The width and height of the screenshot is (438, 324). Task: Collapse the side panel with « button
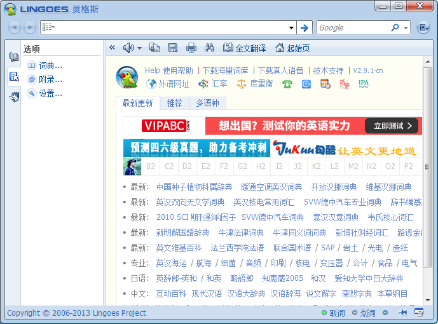(x=112, y=48)
